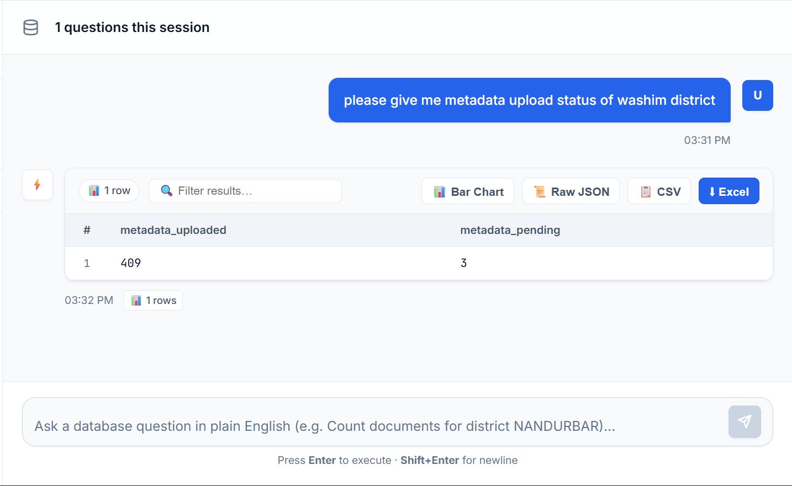Select the metadata_pending value 3
792x486 pixels.
[464, 263]
